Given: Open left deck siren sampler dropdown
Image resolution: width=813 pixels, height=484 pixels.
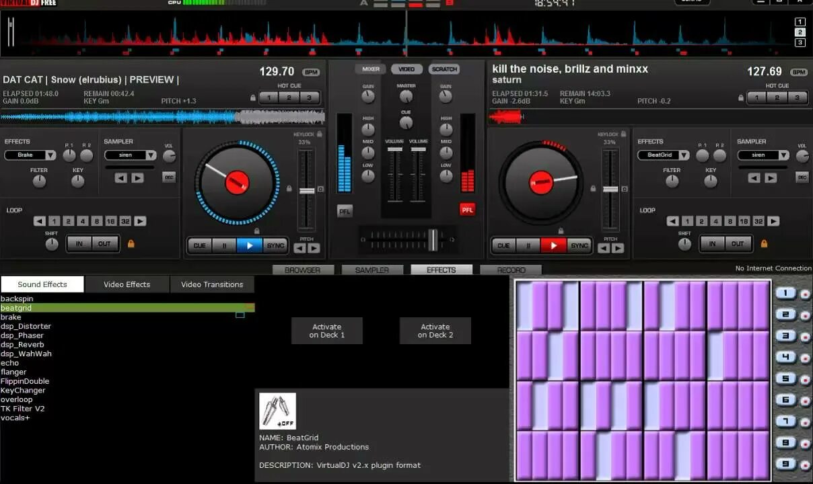Looking at the screenshot, I should pyautogui.click(x=130, y=155).
